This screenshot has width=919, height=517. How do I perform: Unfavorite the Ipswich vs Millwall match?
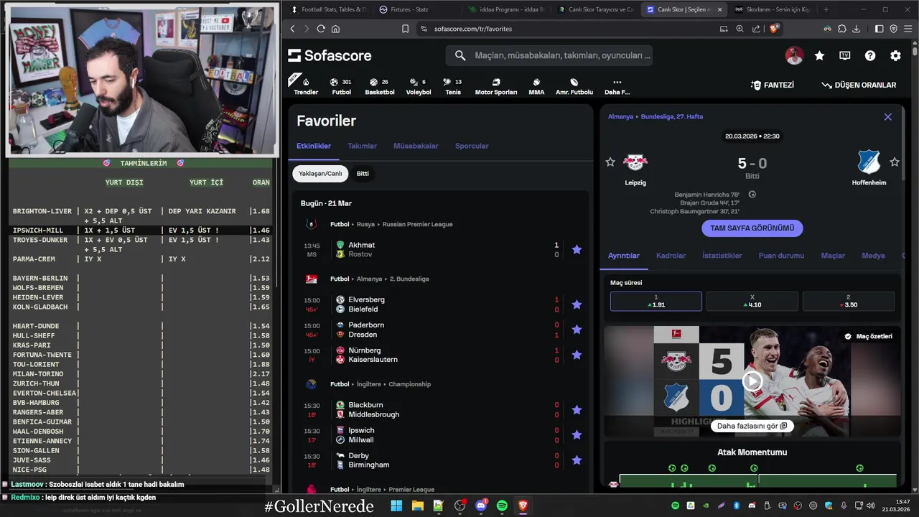(577, 435)
